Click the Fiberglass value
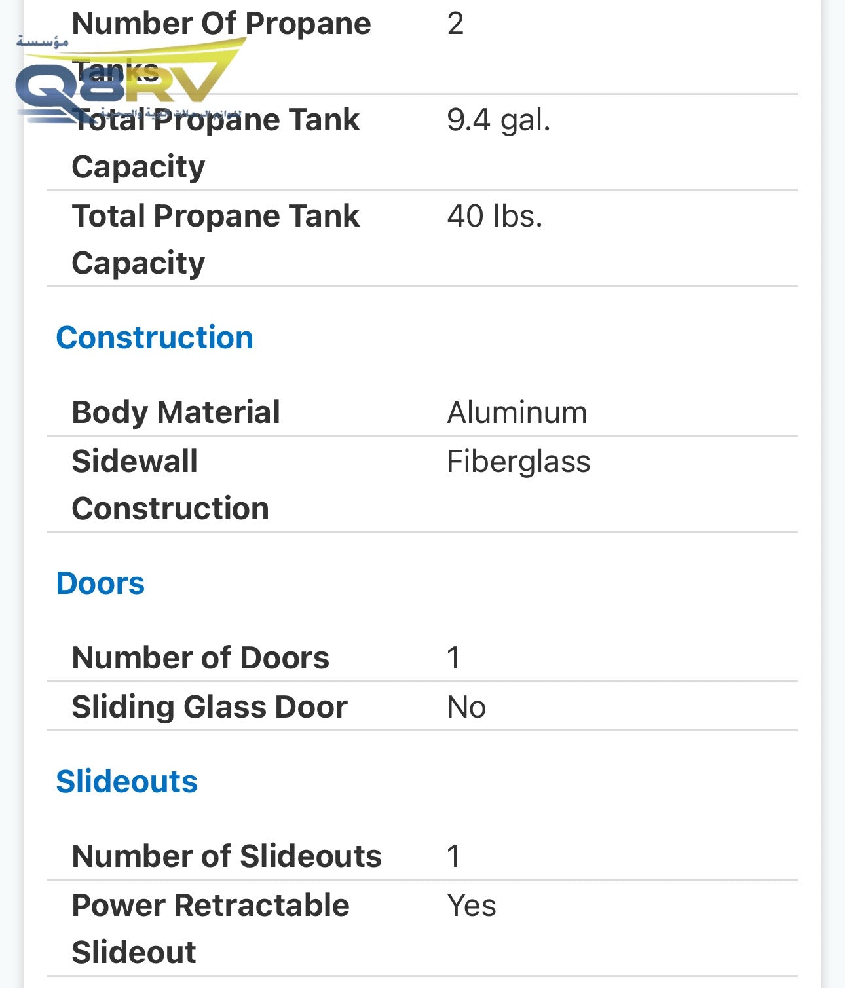Viewport: 845px width, 988px height. coord(518,462)
